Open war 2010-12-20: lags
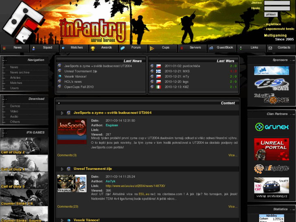The image size is (296, 222). pos(177,82)
